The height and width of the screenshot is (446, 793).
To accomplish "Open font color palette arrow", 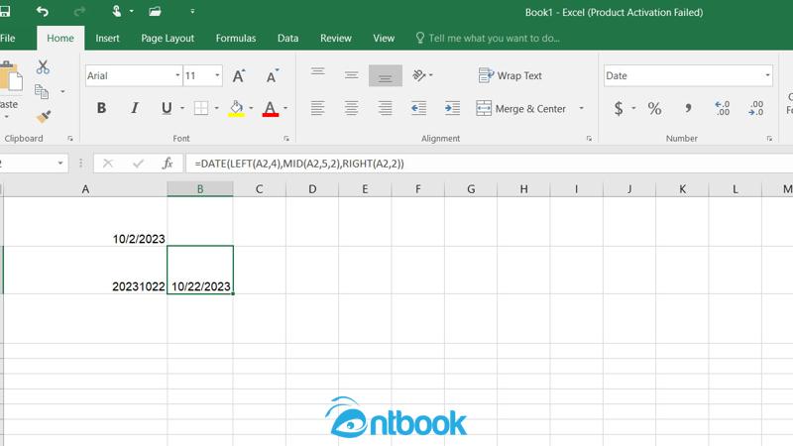I will click(x=285, y=108).
